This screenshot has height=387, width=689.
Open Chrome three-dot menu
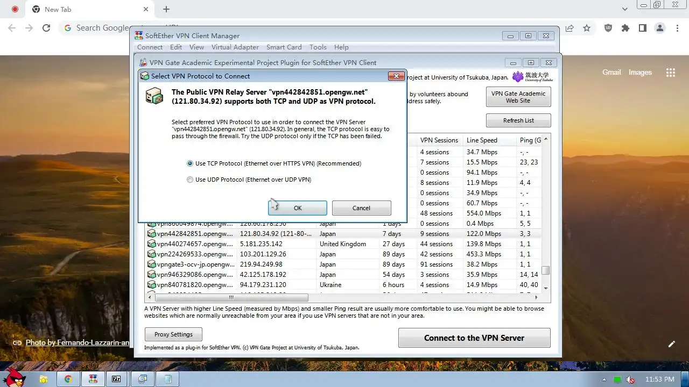pos(677,28)
